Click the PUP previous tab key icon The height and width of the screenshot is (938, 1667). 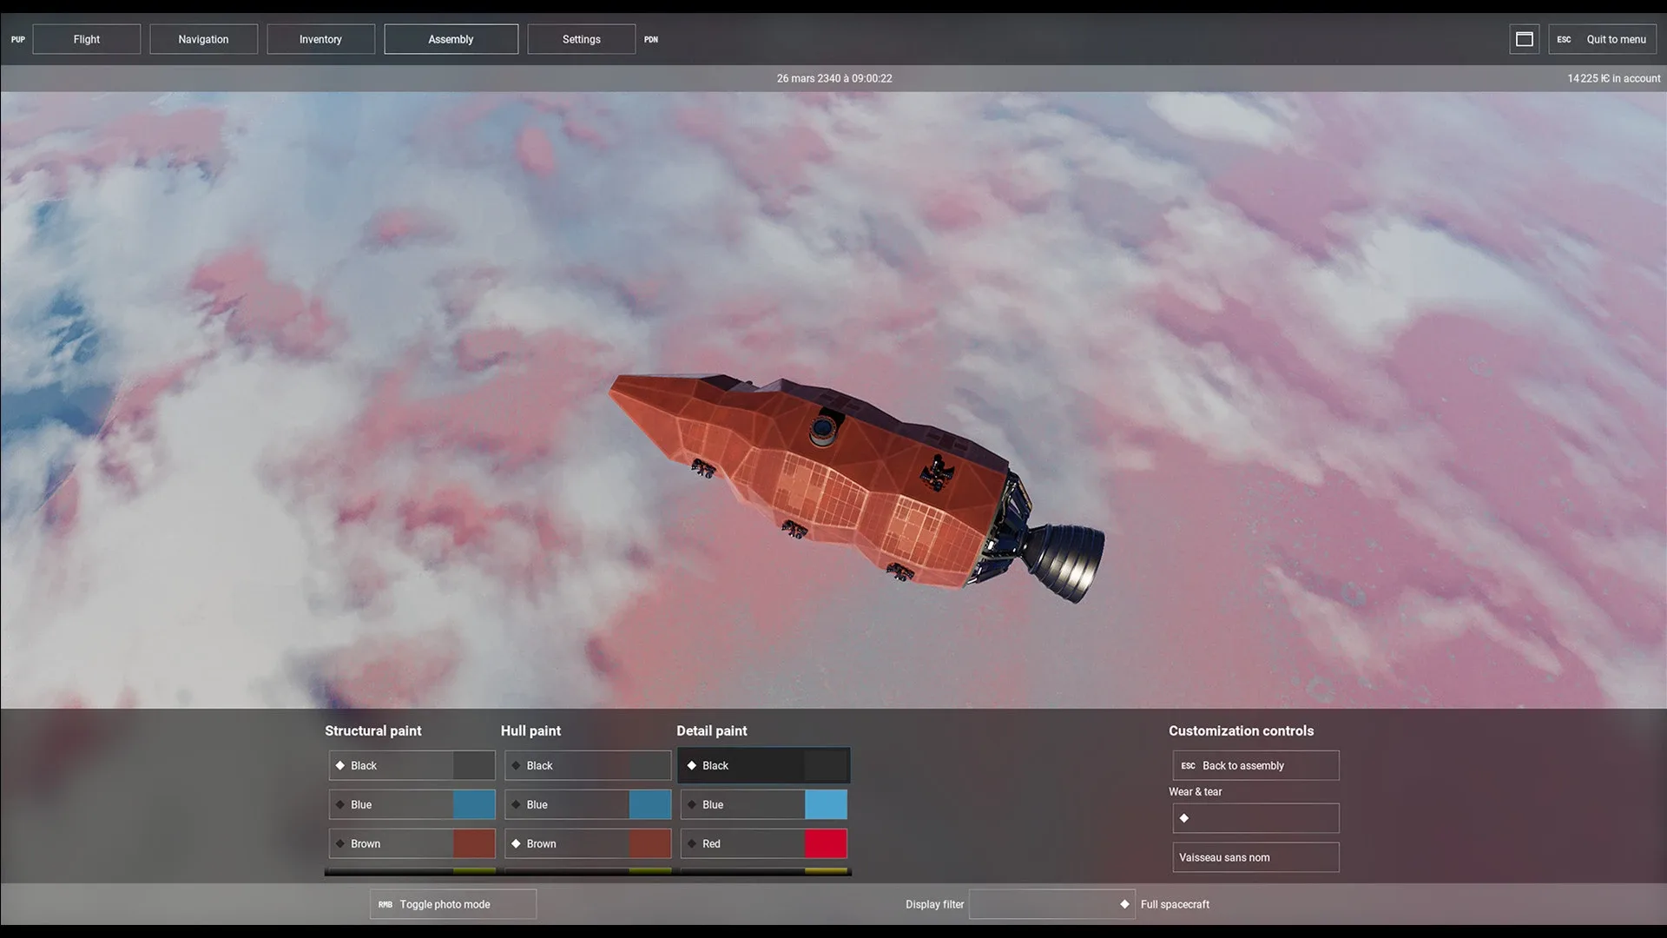click(x=17, y=39)
